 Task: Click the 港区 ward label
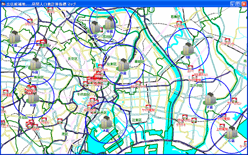pyautogui.click(x=65, y=134)
